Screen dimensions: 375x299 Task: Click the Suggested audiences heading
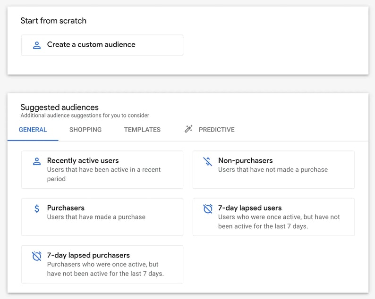pos(60,107)
